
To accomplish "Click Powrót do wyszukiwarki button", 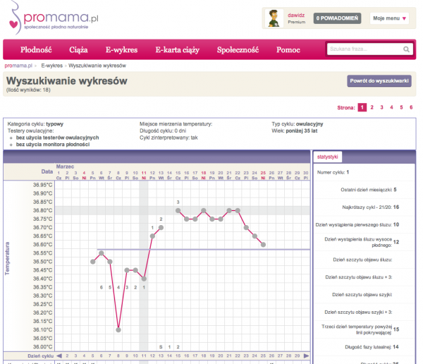I will click(379, 81).
